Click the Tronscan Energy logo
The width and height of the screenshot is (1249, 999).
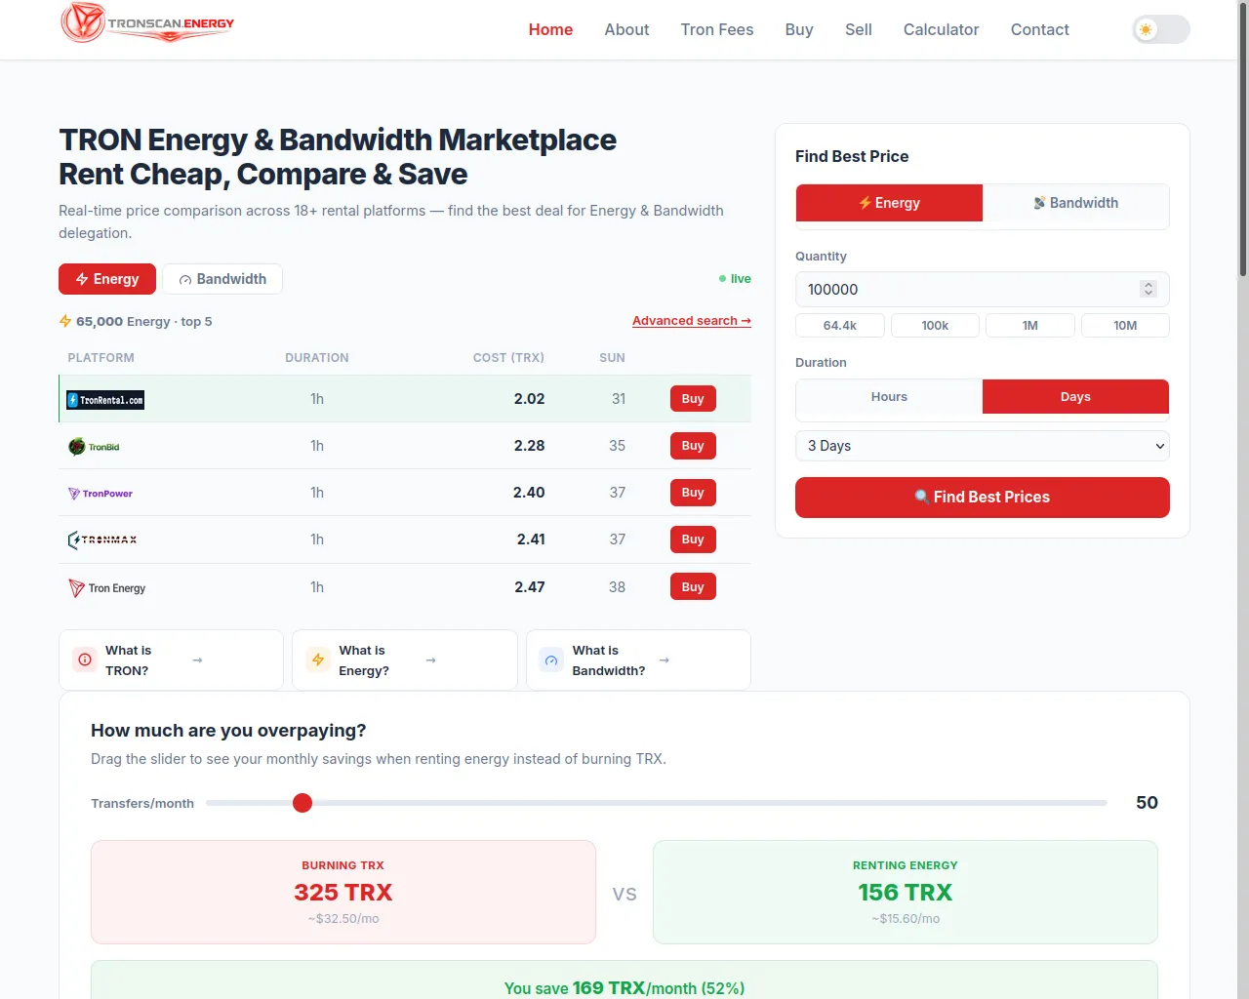click(147, 23)
